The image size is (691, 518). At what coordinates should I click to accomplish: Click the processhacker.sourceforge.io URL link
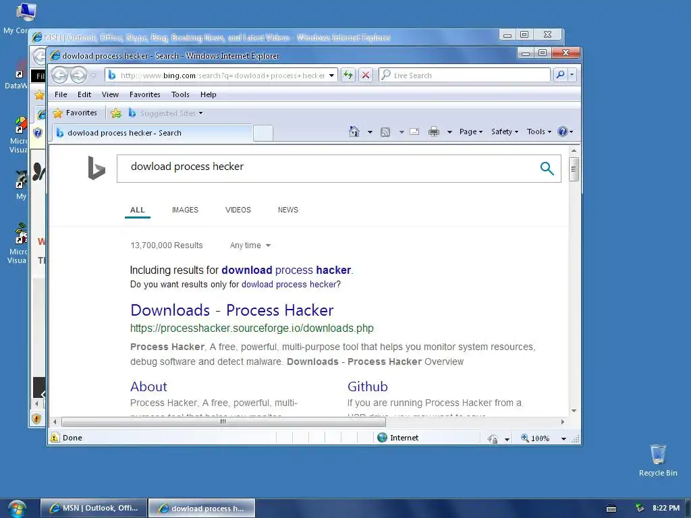click(x=252, y=328)
